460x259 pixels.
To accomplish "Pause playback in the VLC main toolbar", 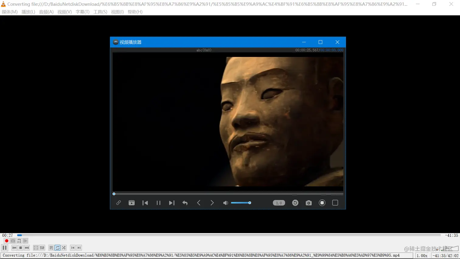I will [5, 248].
